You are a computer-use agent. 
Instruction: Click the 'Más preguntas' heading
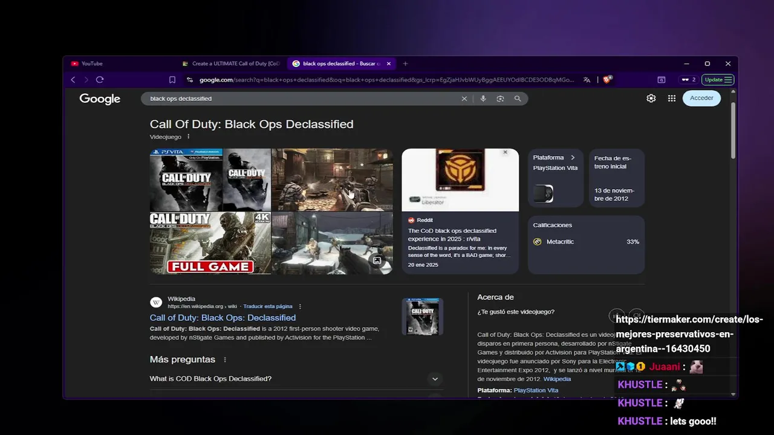(183, 359)
